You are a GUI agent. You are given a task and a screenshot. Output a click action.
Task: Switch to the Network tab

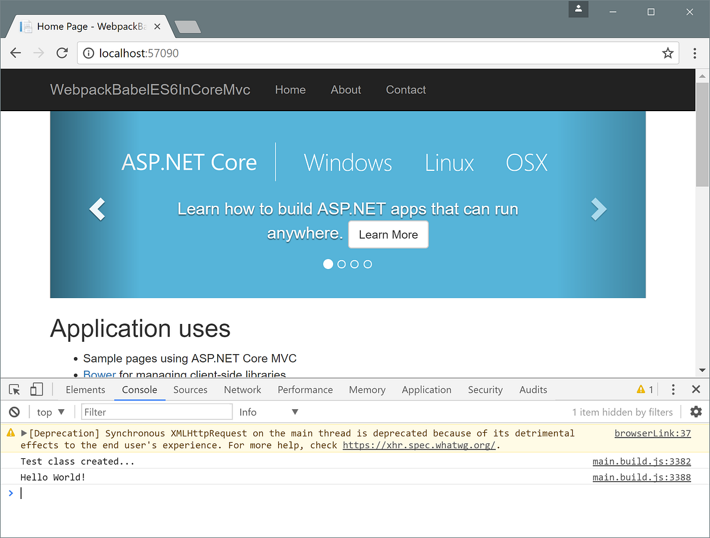tap(243, 390)
